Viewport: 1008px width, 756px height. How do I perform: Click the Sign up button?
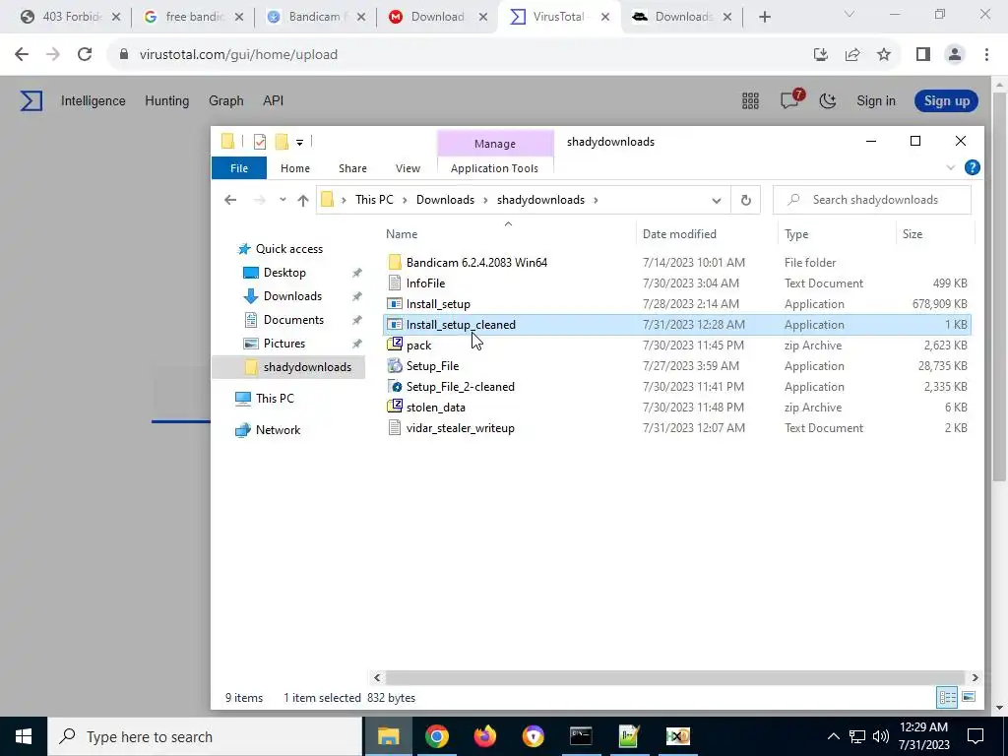coord(946,101)
